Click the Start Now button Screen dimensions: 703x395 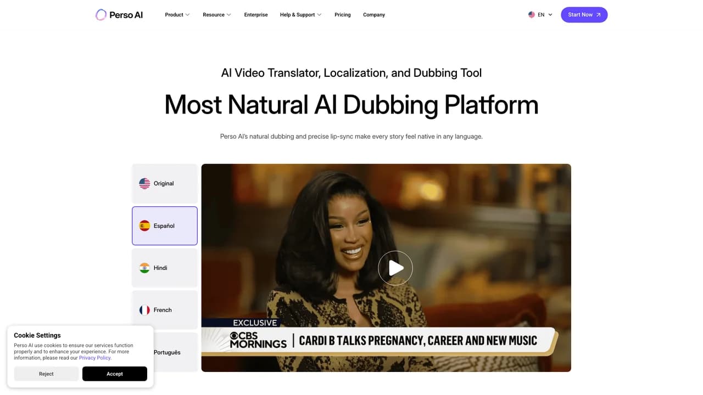click(x=584, y=15)
